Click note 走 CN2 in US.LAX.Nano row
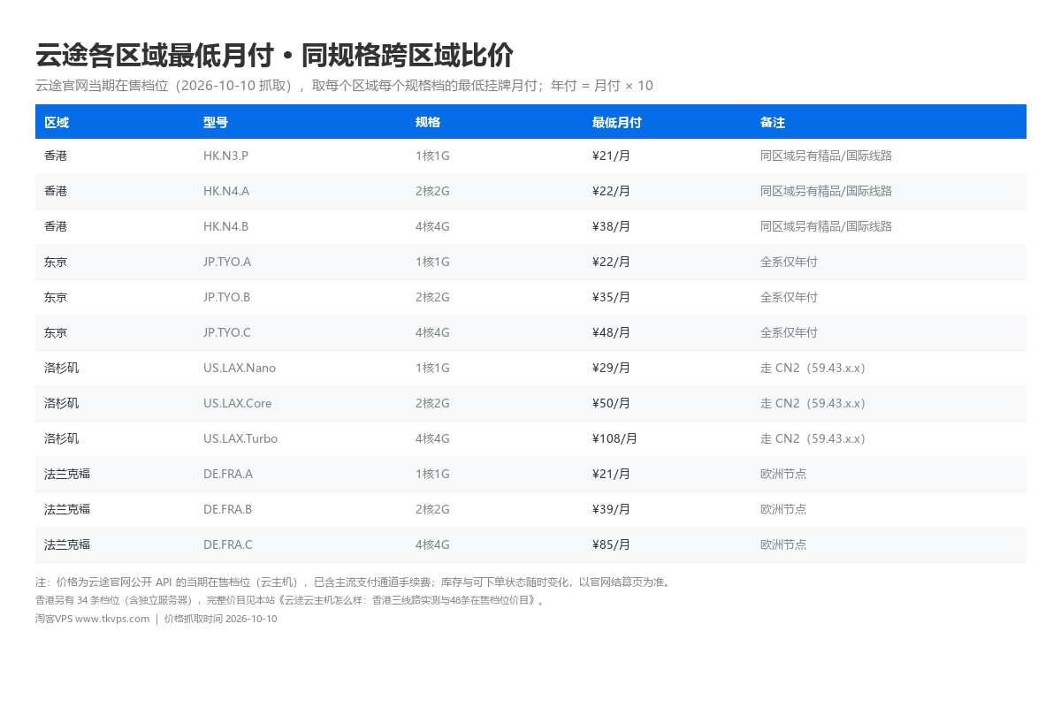This screenshot has height=723, width=1061. click(x=814, y=368)
